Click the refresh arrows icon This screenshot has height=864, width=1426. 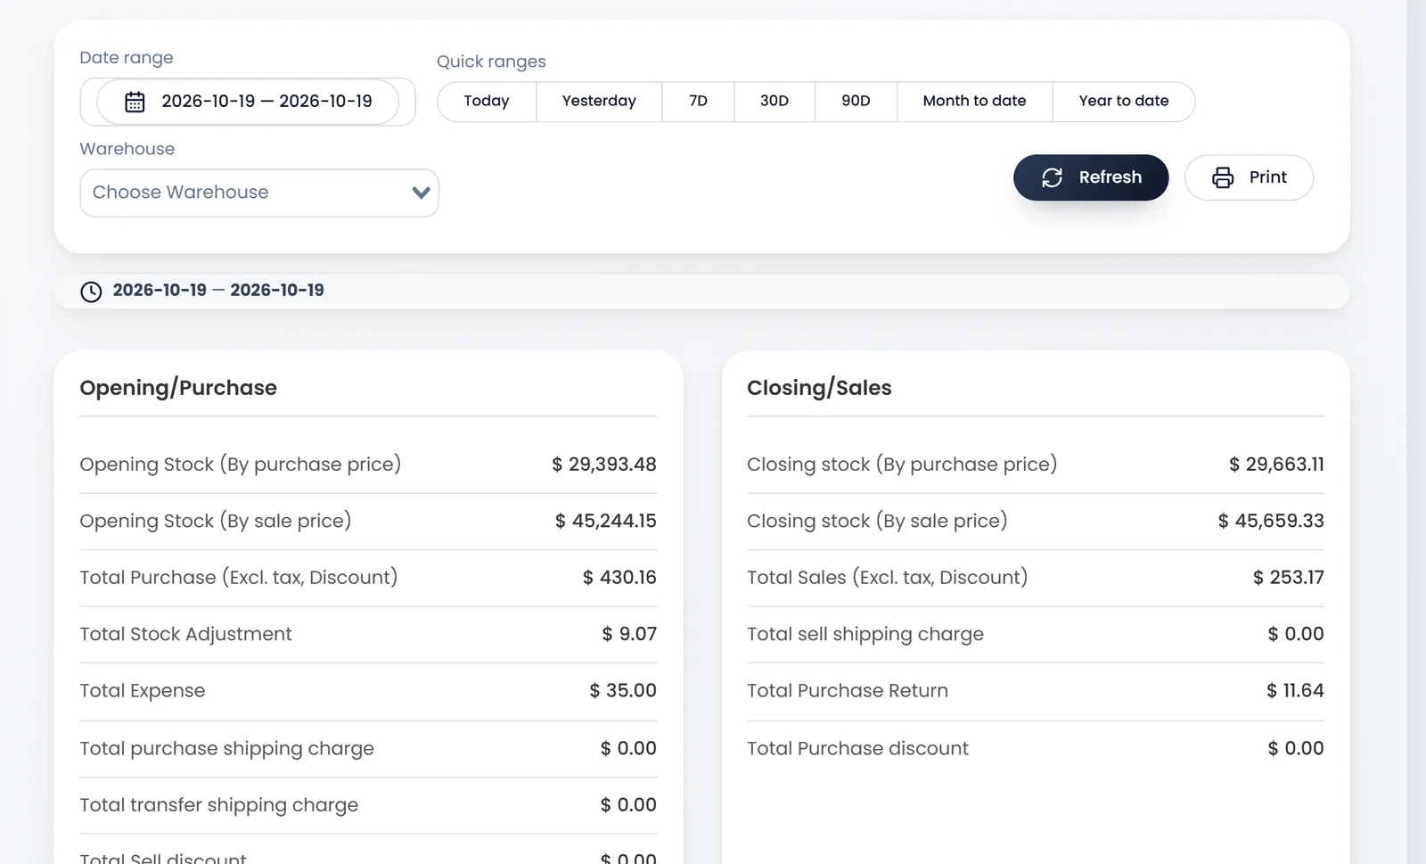pyautogui.click(x=1052, y=177)
